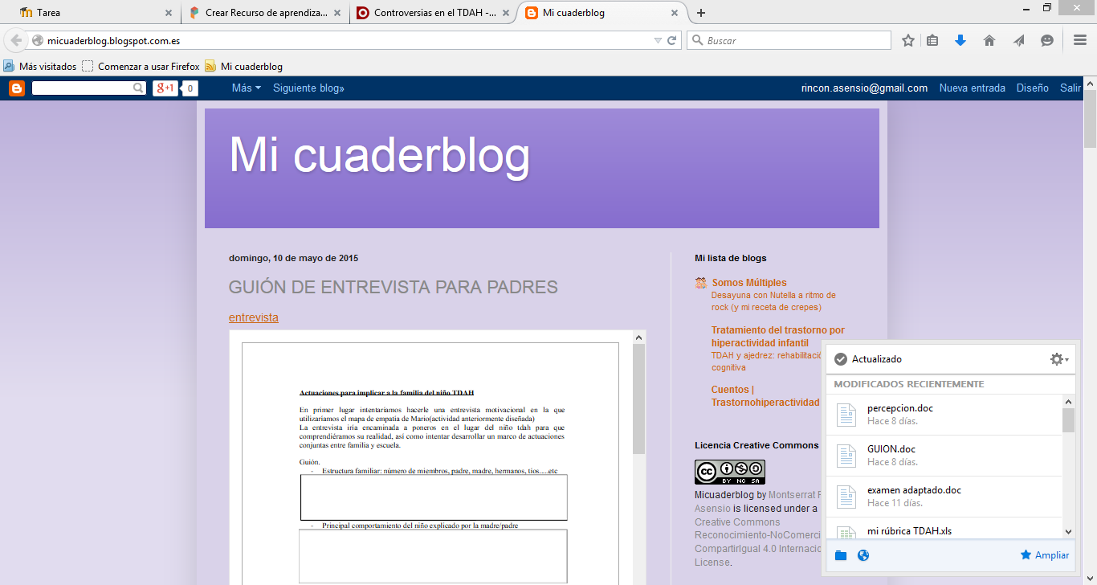Open the Firefox downloads arrow icon
The height and width of the screenshot is (585, 1097).
(x=960, y=39)
